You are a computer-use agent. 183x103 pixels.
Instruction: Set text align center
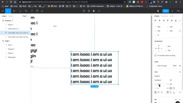tap(159, 92)
